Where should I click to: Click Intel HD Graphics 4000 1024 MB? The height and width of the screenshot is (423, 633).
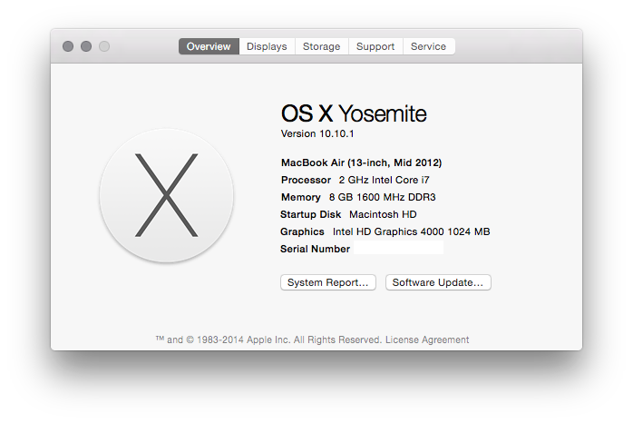click(412, 231)
